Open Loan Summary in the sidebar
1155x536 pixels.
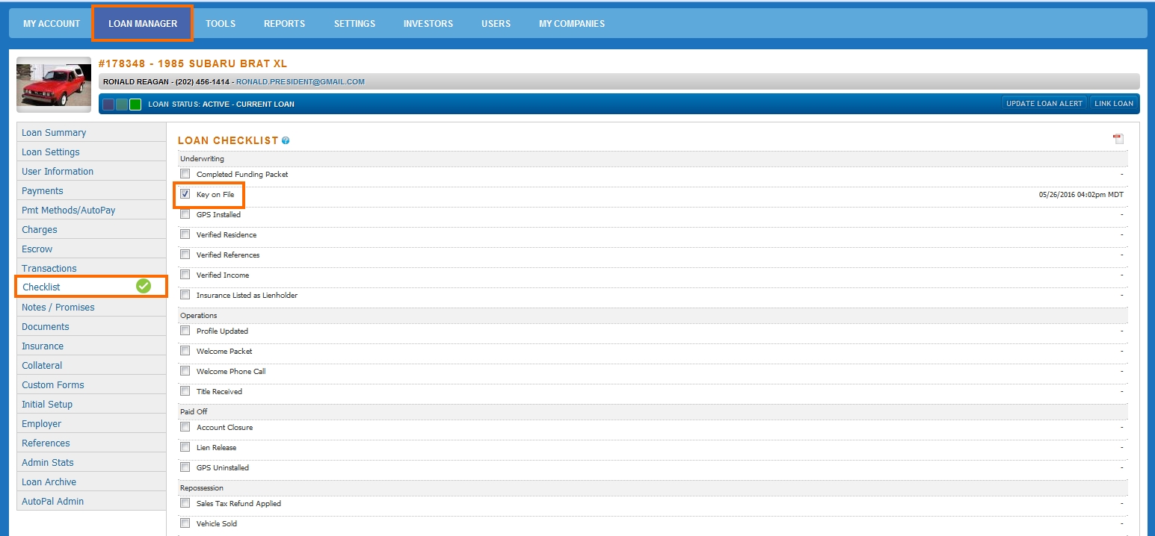click(91, 133)
